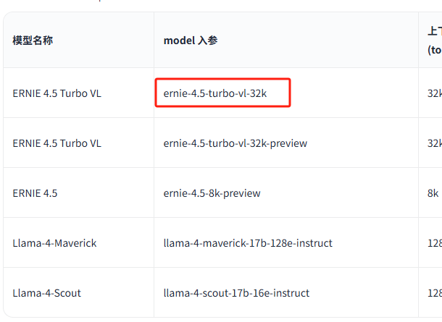Click the Llama-4-Scout model name

tap(46, 293)
